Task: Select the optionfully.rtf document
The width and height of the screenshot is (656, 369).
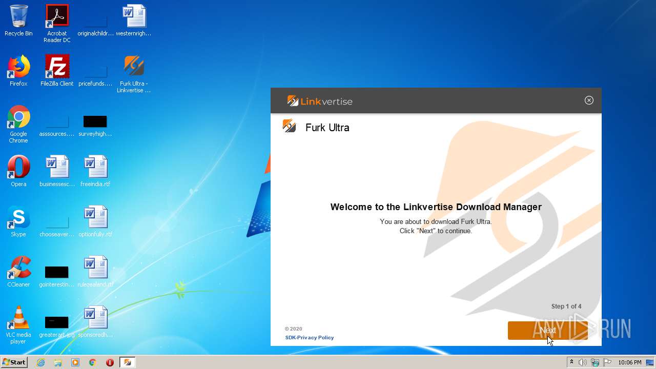Action: coord(95,221)
